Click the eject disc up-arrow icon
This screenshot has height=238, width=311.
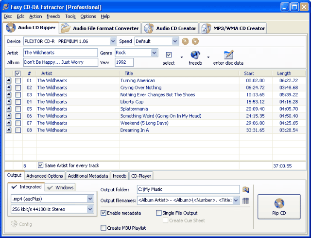[x=185, y=41]
